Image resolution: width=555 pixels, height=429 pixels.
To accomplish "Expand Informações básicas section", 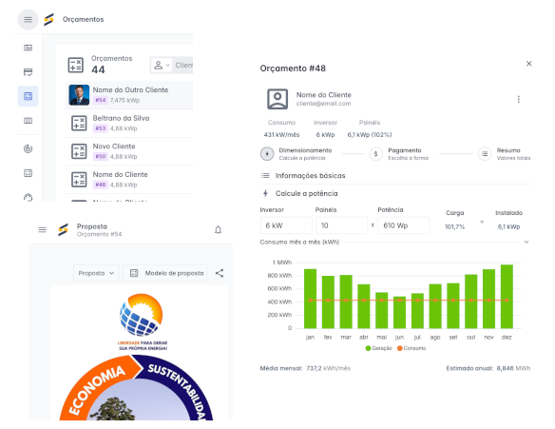I will (395, 176).
